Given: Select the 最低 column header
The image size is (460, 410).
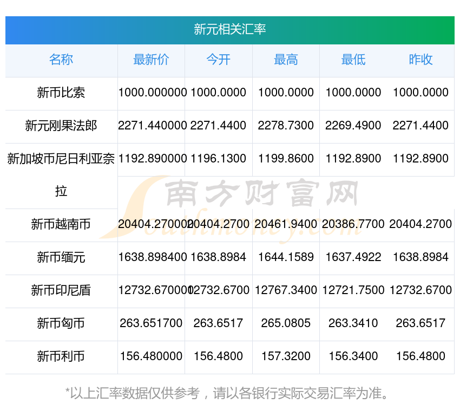Looking at the screenshot, I should click(353, 60).
